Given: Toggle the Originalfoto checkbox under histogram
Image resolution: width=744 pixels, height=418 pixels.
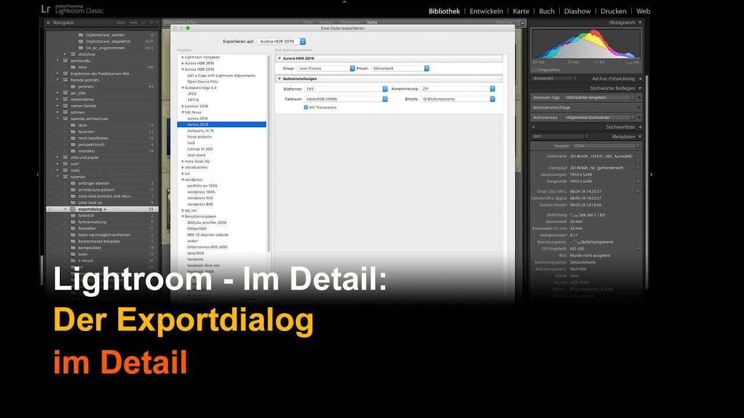Looking at the screenshot, I should [x=534, y=70].
